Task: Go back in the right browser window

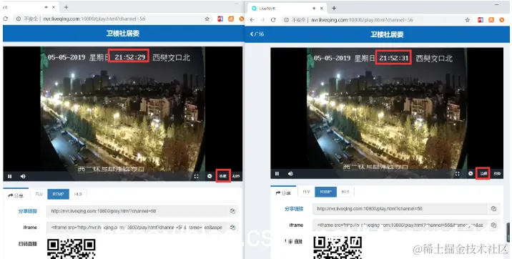Action: pos(252,20)
